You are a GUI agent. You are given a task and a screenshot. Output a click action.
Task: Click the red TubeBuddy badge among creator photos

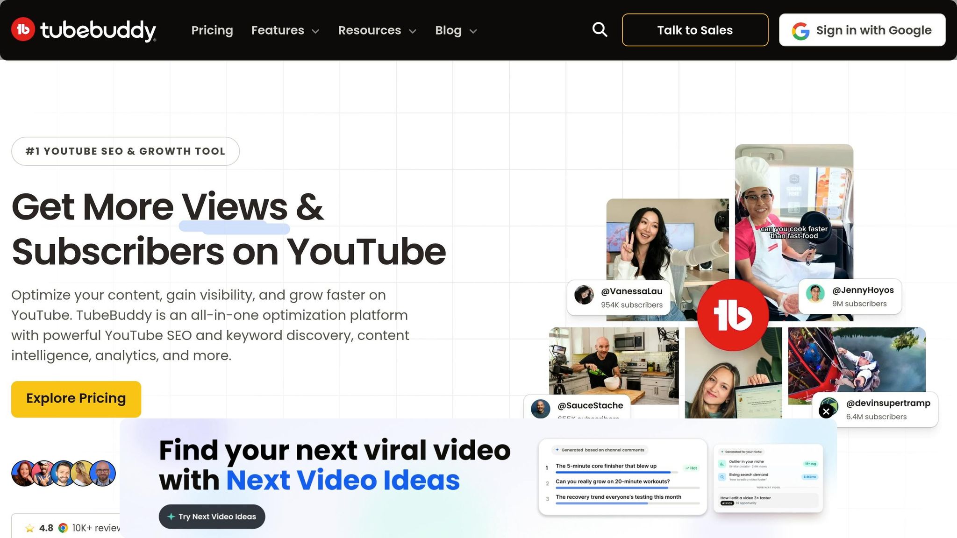pos(733,315)
